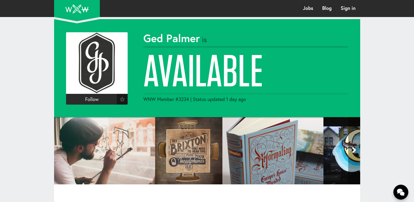This screenshot has width=414, height=202.
Task: Open the partially visible street sign photo
Action: coord(335,151)
